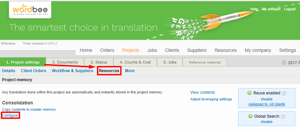Click the green Global Search status dot
Screen dimensions: 300x130
(x=250, y=116)
